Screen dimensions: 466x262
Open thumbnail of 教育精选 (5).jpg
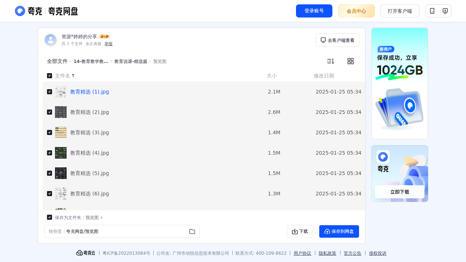pyautogui.click(x=61, y=173)
